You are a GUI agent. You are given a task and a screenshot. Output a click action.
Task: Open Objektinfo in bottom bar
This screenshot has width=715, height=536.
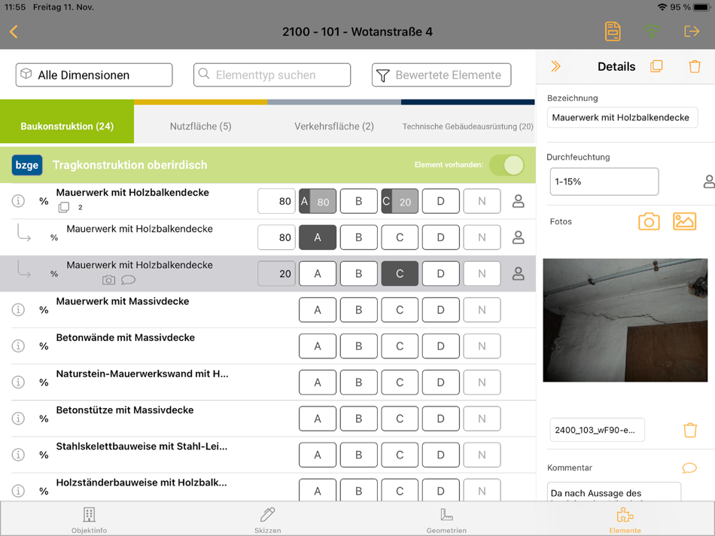[89, 519]
